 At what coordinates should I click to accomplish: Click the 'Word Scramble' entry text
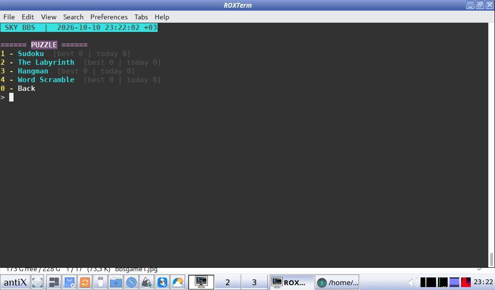click(46, 80)
